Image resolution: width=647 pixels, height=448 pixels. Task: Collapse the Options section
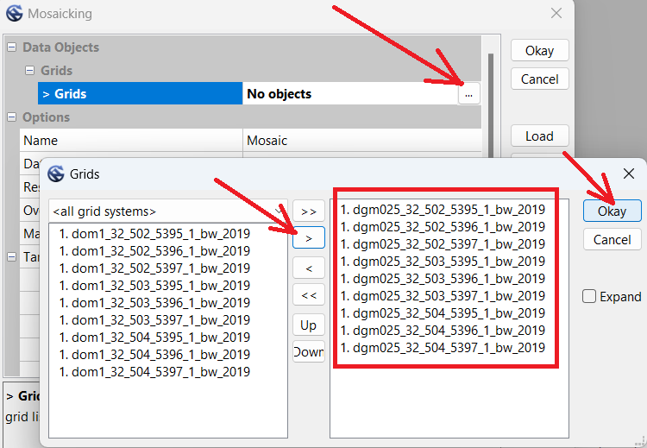coord(12,117)
